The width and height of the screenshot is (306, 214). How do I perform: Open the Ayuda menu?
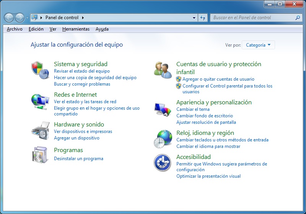(102, 29)
